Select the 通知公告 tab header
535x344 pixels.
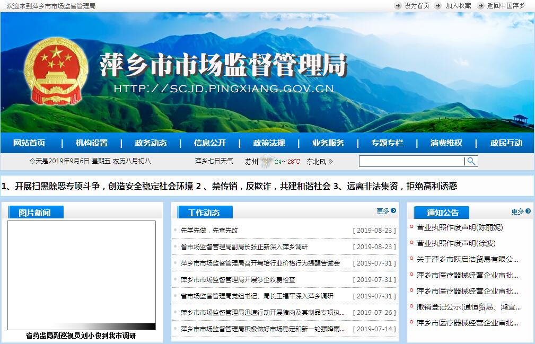point(442,213)
